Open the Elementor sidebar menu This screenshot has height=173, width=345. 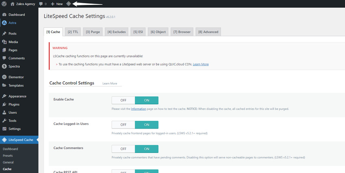click(x=16, y=77)
